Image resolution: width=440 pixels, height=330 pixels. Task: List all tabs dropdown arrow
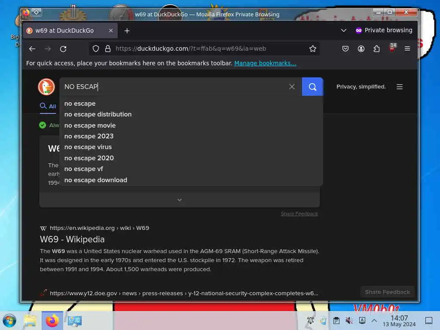343,31
